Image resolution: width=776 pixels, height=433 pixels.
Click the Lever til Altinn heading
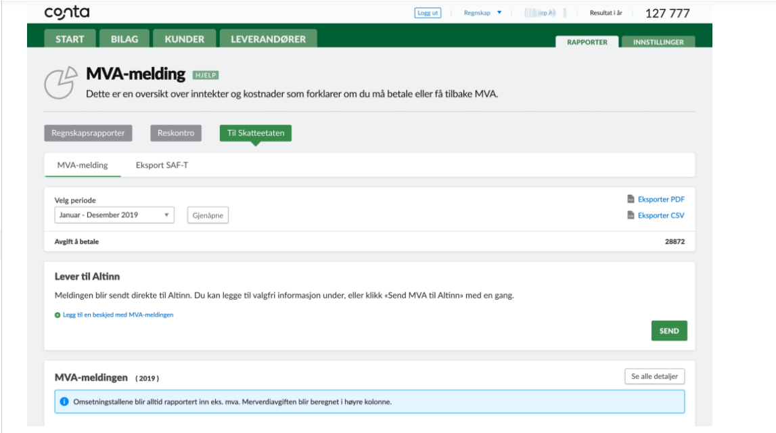pos(87,276)
